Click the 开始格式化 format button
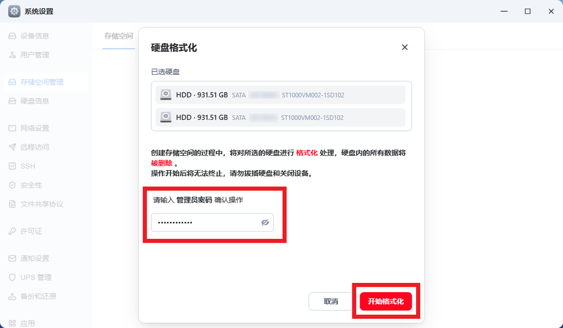 [x=387, y=301]
